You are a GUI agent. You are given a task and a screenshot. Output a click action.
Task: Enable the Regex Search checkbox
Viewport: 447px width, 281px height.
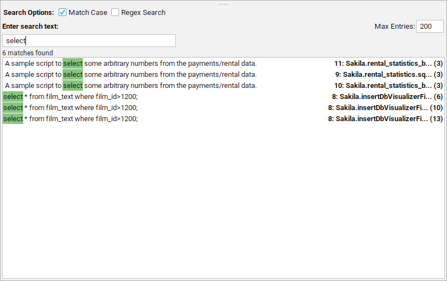pyautogui.click(x=115, y=12)
